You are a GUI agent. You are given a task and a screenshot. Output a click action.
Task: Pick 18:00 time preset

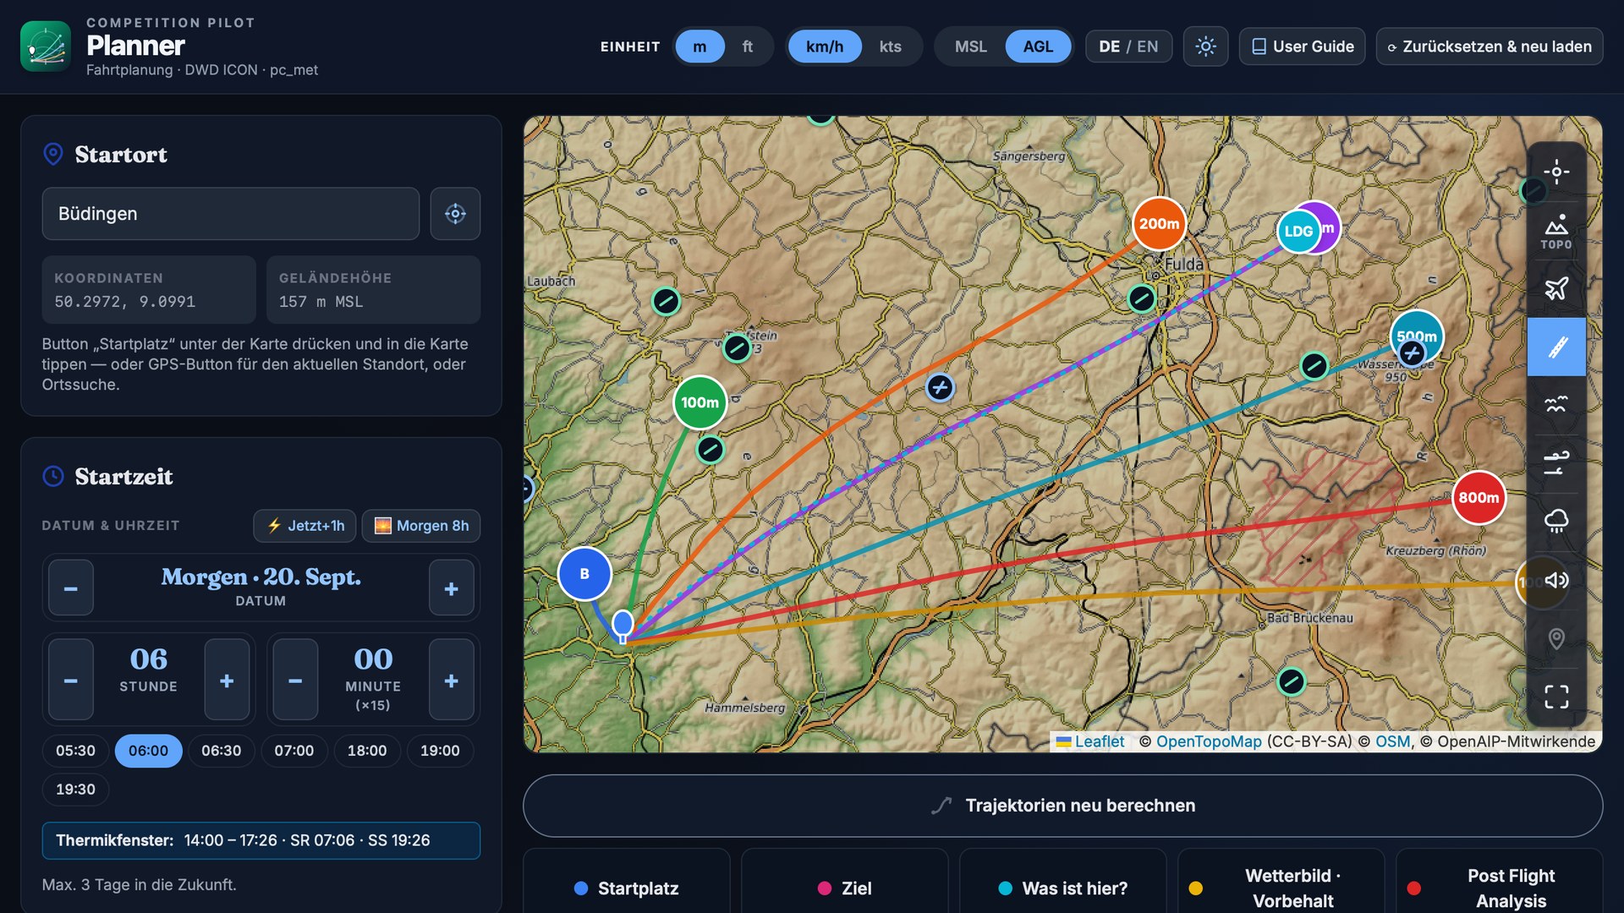[367, 751]
